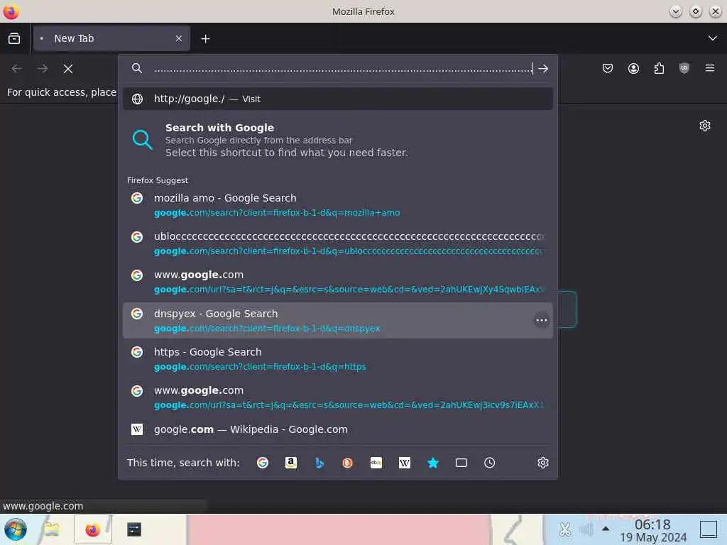Open dnspyex - Google Search suggestion
Screen dimensions: 727x545
[337, 320]
